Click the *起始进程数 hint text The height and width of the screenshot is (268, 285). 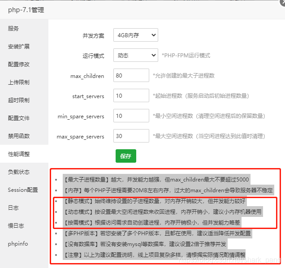[201, 95]
